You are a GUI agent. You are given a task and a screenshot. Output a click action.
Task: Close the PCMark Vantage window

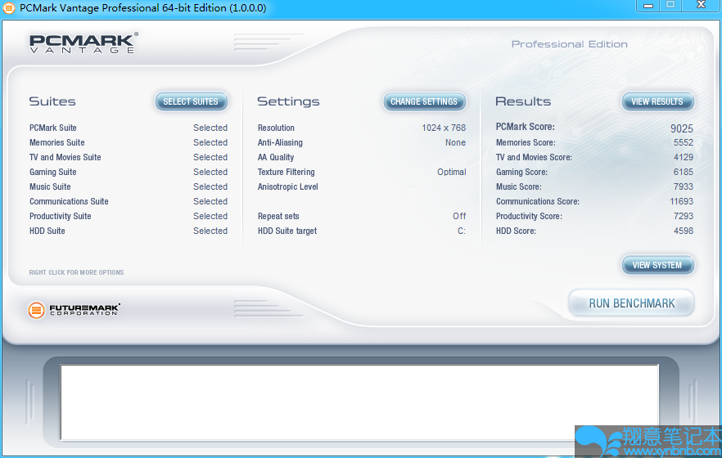click(x=701, y=5)
